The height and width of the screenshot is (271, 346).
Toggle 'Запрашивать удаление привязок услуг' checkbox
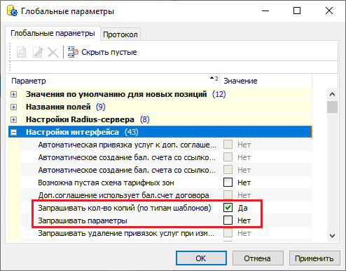228,233
